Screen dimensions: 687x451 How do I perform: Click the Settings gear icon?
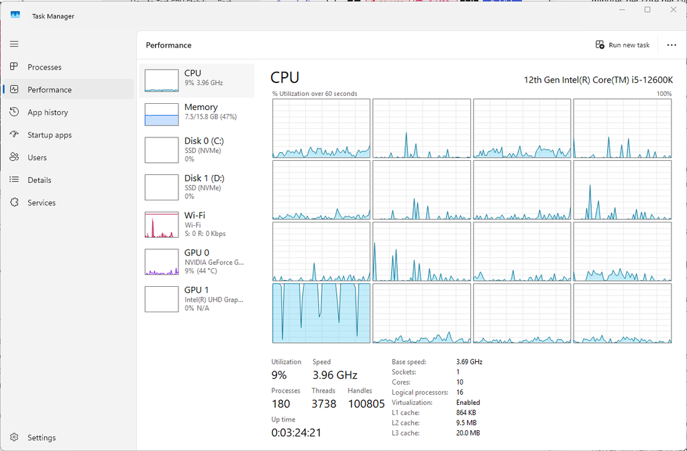click(x=14, y=437)
